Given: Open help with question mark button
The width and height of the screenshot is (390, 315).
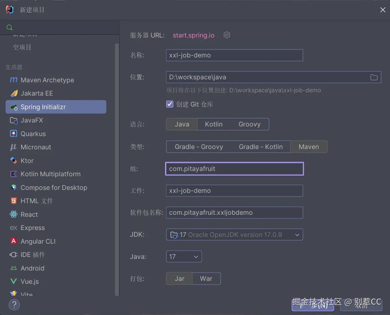Looking at the screenshot, I should [x=14, y=305].
